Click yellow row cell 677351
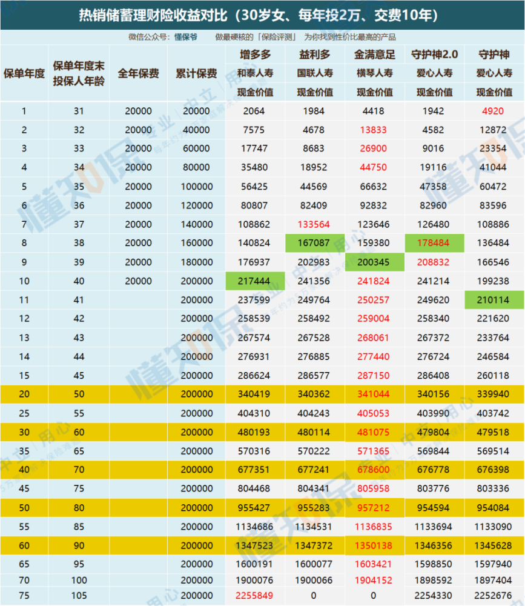525x606 pixels. [254, 470]
